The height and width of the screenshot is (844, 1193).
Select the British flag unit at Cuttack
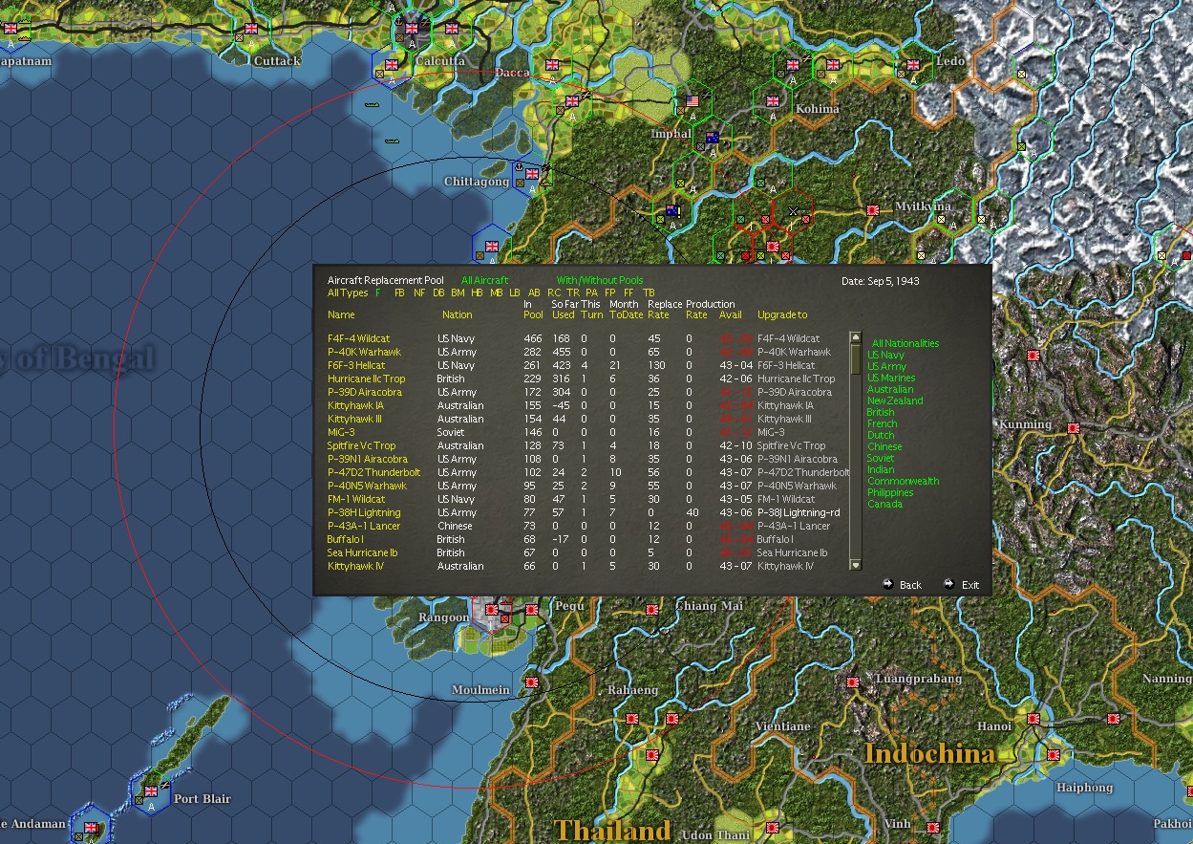[x=251, y=30]
